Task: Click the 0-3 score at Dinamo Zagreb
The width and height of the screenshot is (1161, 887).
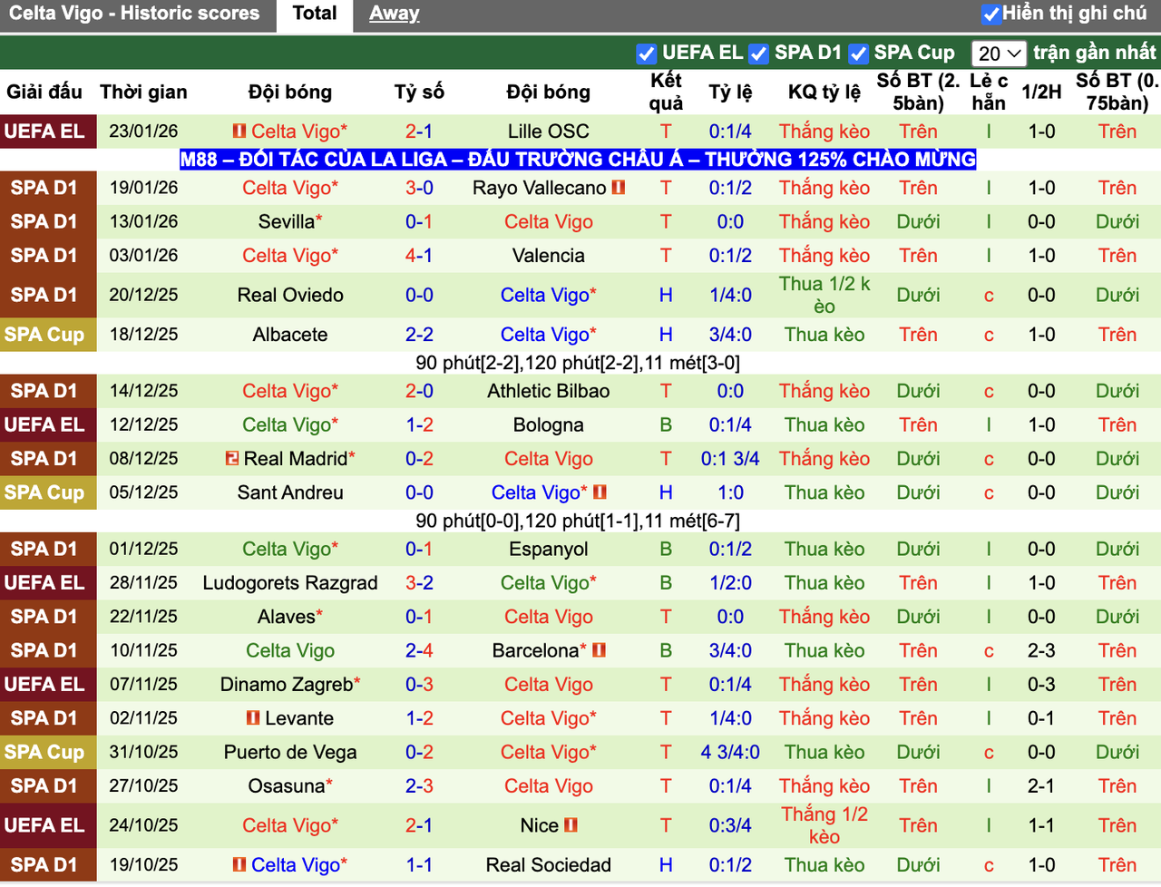Action: (x=419, y=685)
